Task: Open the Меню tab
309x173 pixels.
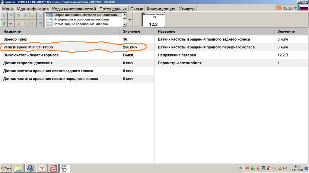Action: point(8,9)
